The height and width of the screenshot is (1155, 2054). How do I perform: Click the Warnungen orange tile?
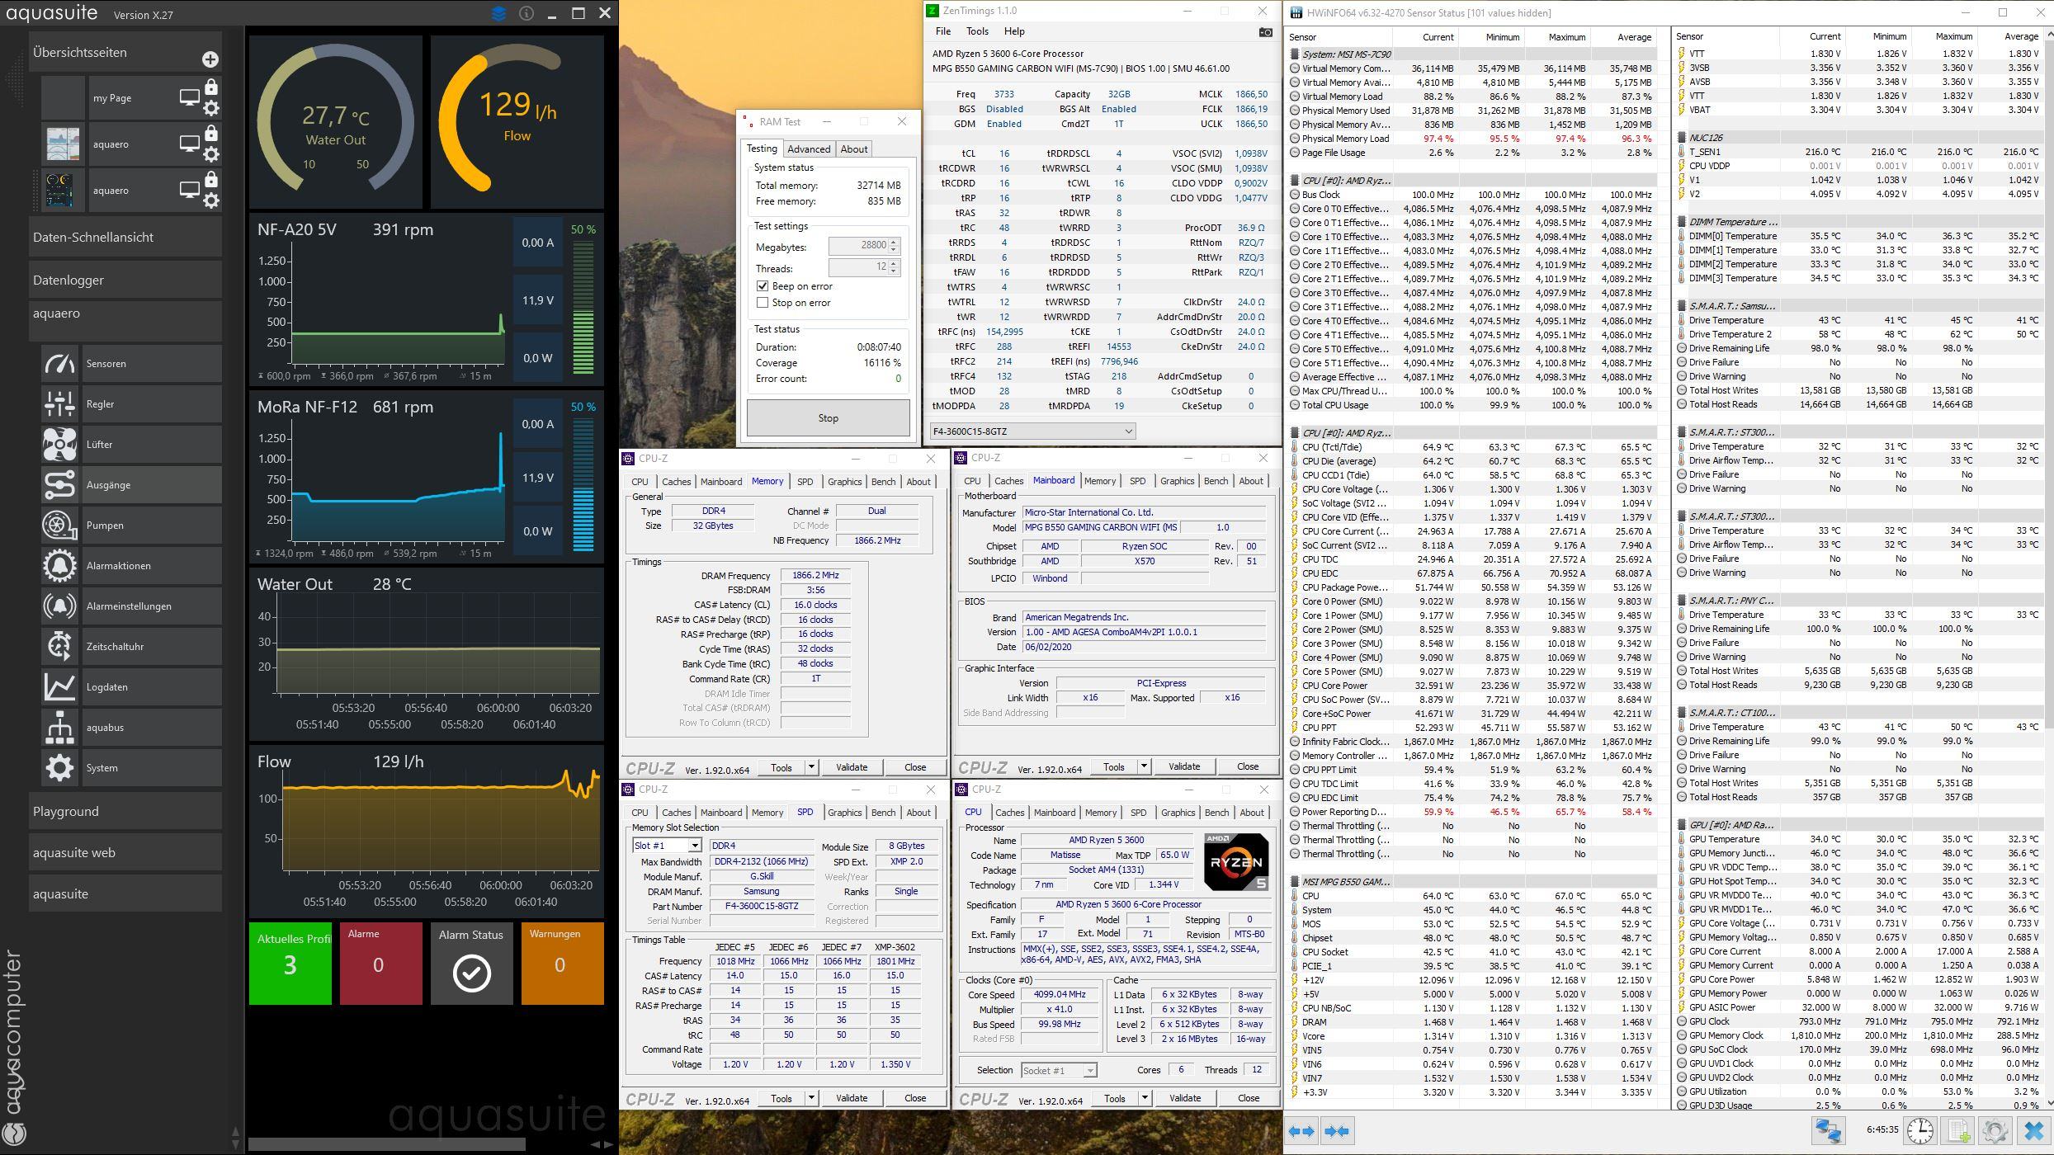click(562, 964)
